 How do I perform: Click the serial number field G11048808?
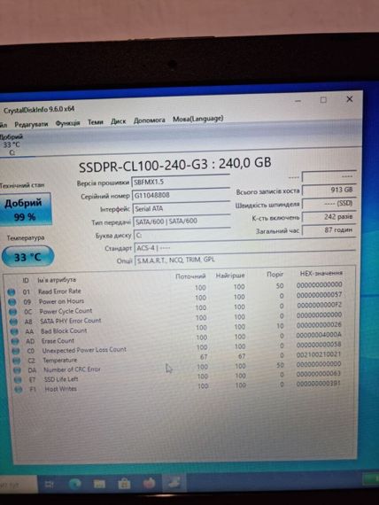coord(181,195)
